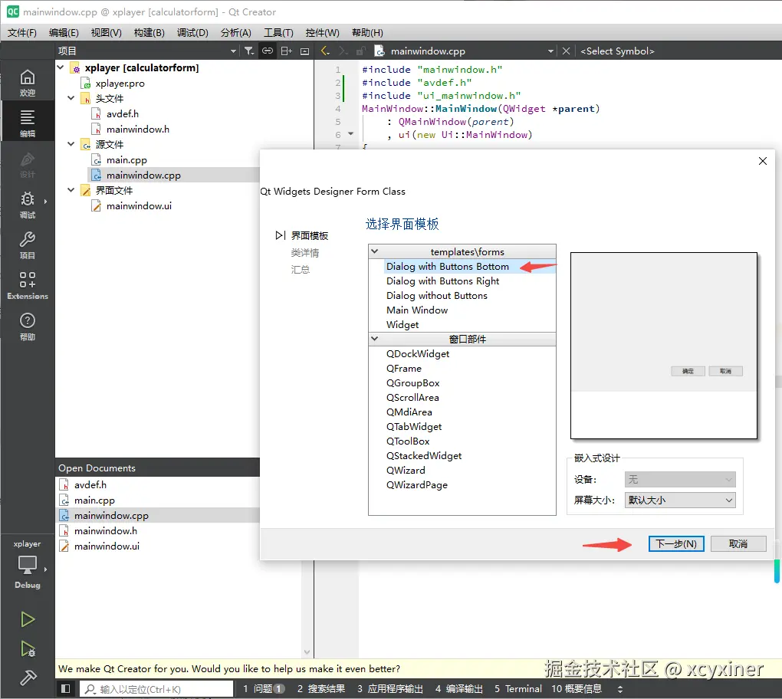Screen dimensions: 782x699
Task: Open the Extensions mode
Action: [x=28, y=286]
